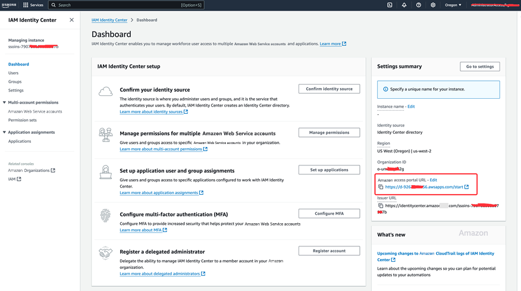Click the US West (Oregon) region value
Image resolution: width=521 pixels, height=291 pixels.
(x=404, y=151)
